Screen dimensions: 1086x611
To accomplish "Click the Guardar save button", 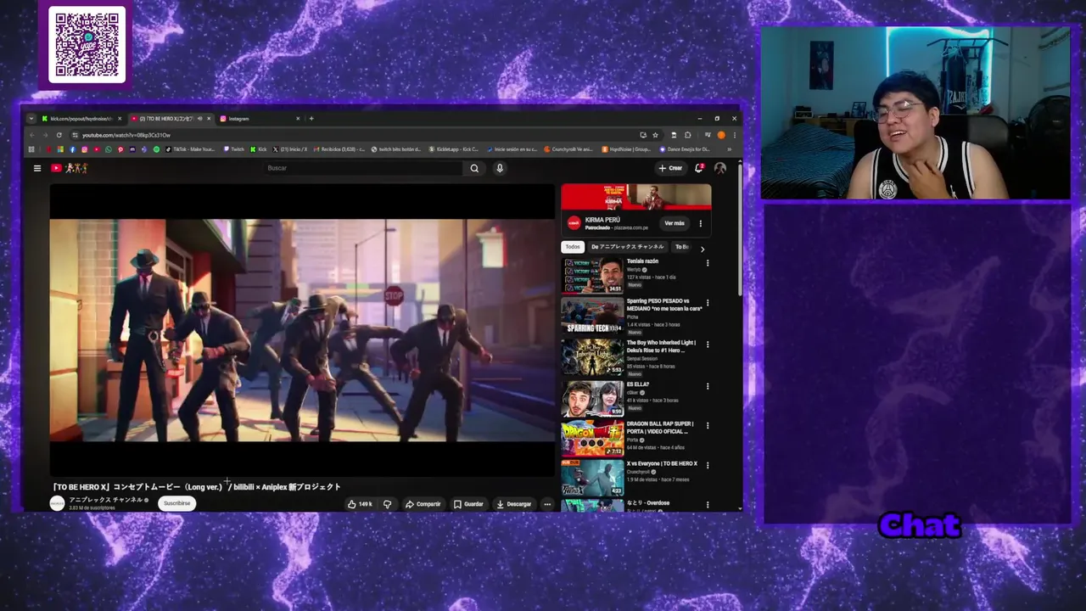I will (468, 504).
